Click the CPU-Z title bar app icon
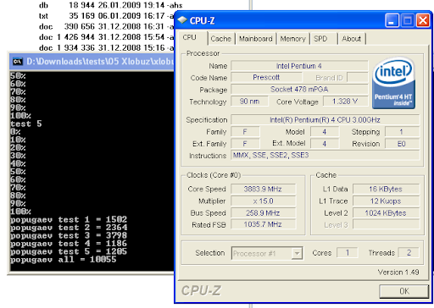The height and width of the screenshot is (308, 434). [x=182, y=20]
